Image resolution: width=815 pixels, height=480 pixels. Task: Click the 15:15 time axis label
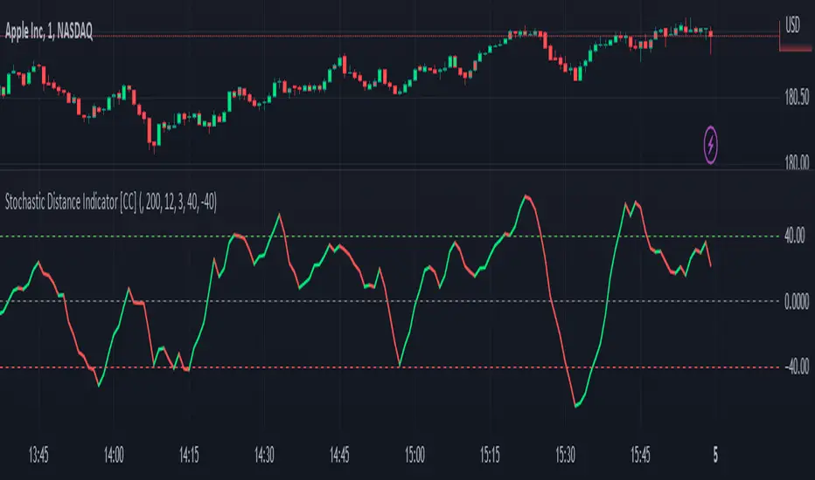coord(490,455)
